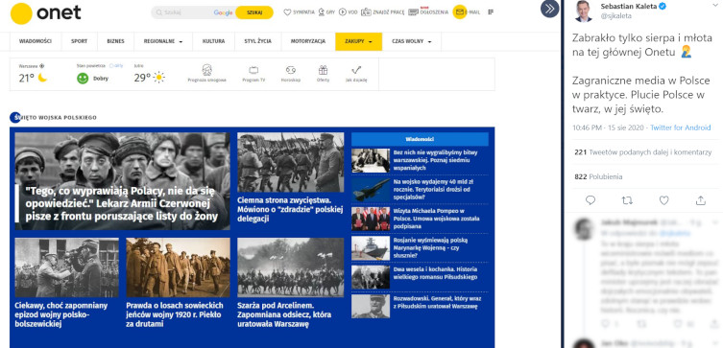This screenshot has height=348, width=723.
Task: Open fighter jet thumbnail in news list
Action: pos(371,190)
